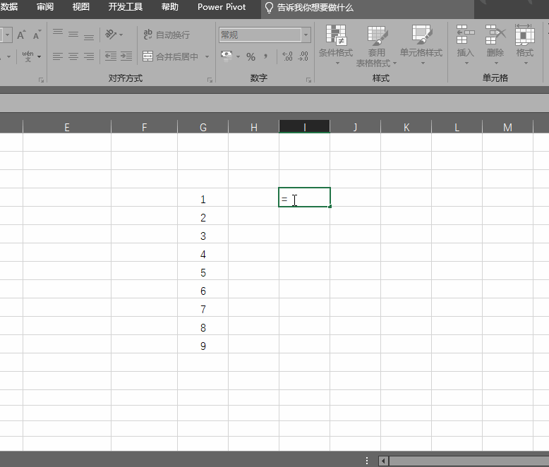The width and height of the screenshot is (549, 467).
Task: Decrease font size with the small A icon
Action: [x=37, y=35]
